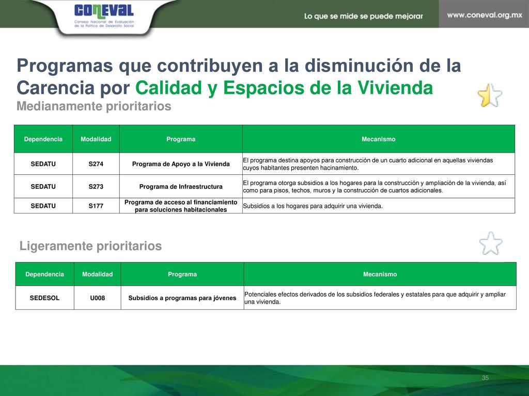This screenshot has width=529, height=396.
Task: Click the Mecanismo header in the lower table
Action: tap(380, 274)
